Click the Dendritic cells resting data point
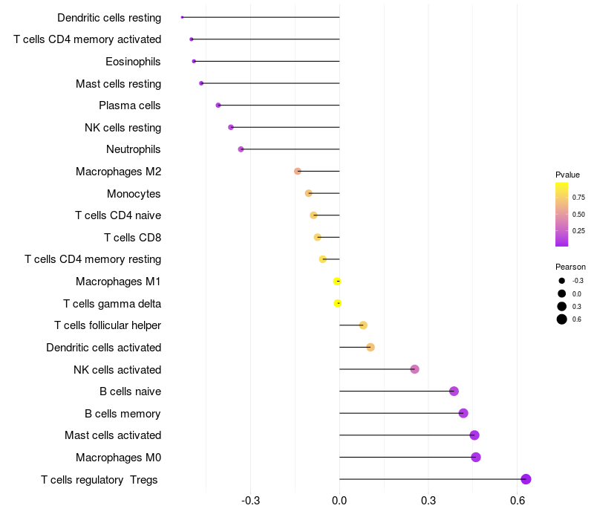 click(x=182, y=16)
